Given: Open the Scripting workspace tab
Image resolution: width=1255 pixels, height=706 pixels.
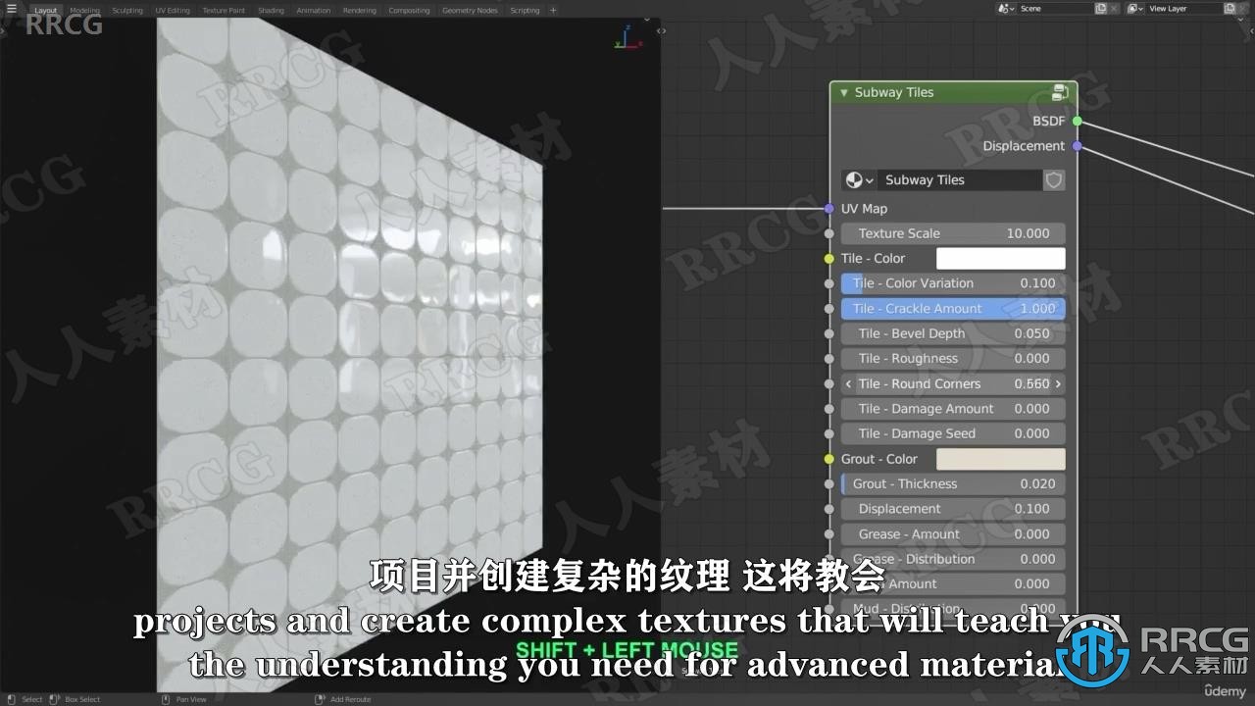Looking at the screenshot, I should 525,10.
